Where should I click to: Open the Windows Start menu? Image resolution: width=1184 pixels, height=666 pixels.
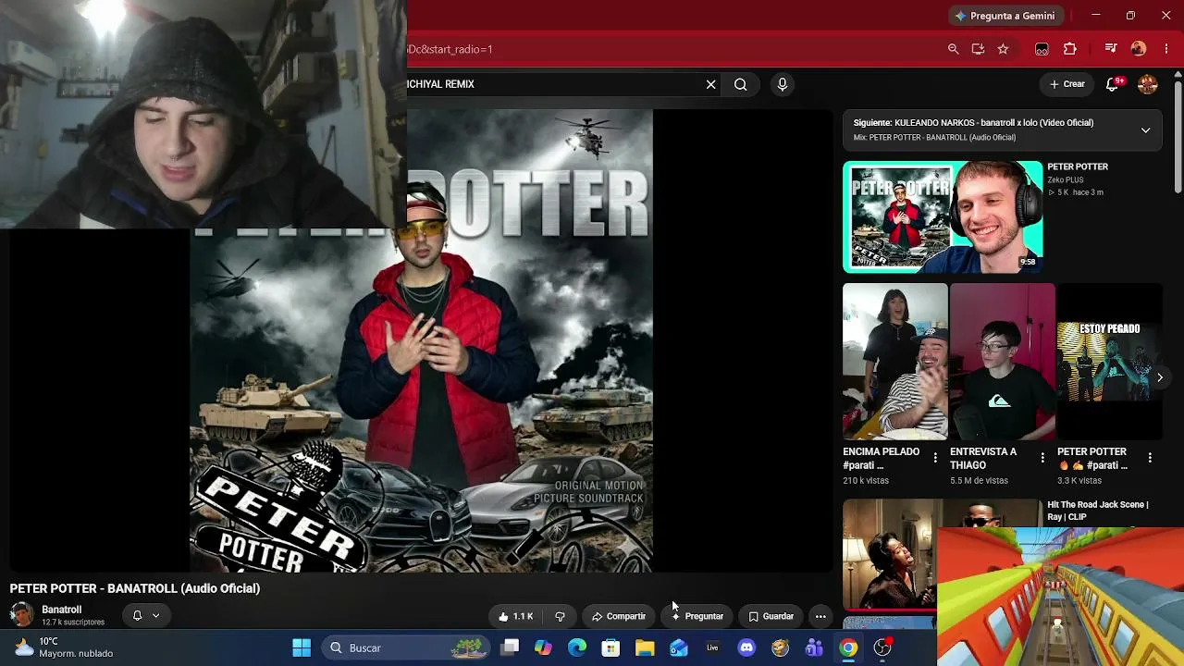point(302,648)
